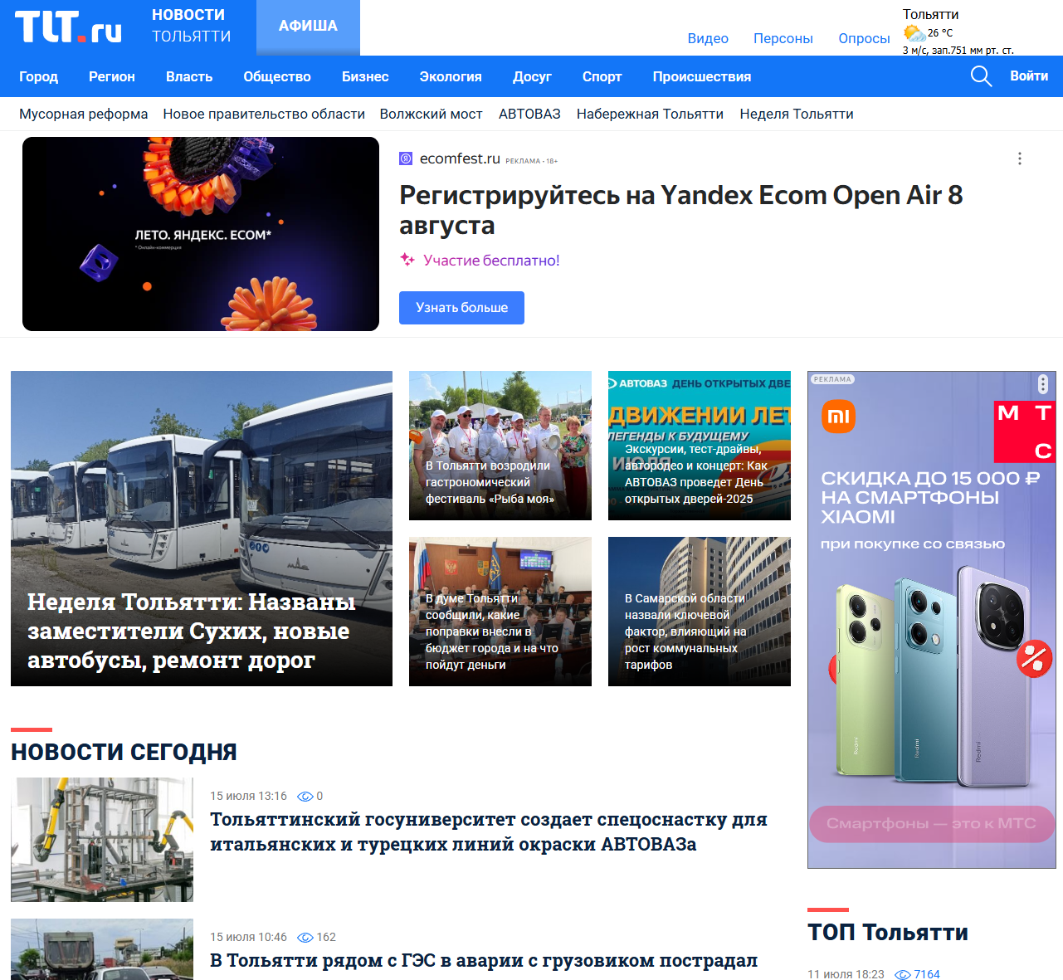Viewport: 1063px width, 980px height.
Task: Open Новости Тольятти tab
Action: (192, 26)
